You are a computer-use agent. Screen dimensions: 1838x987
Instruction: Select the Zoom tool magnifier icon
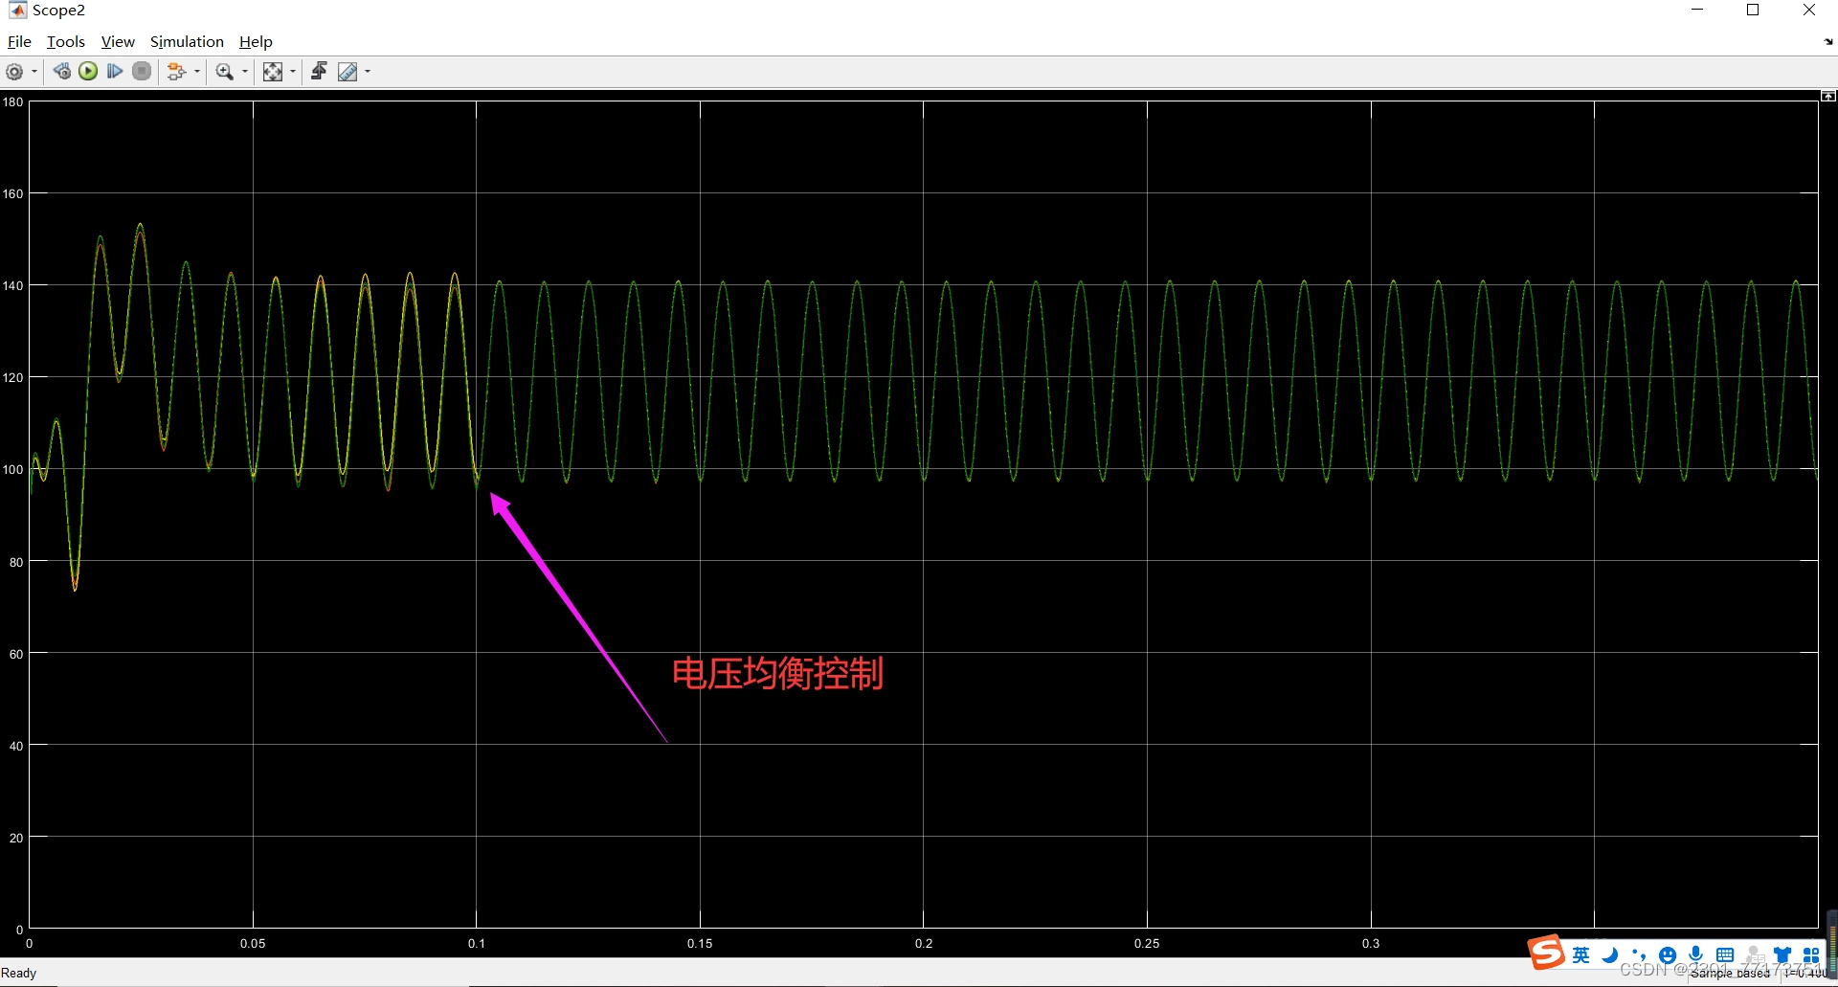point(225,72)
